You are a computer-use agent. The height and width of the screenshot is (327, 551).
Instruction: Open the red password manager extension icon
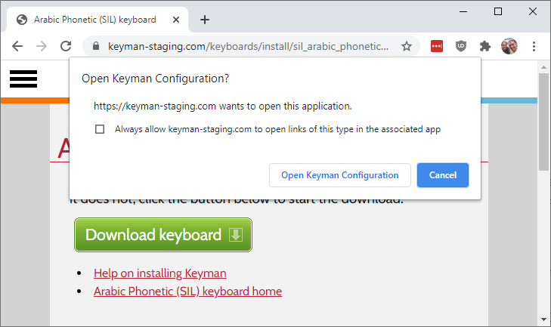tap(437, 46)
